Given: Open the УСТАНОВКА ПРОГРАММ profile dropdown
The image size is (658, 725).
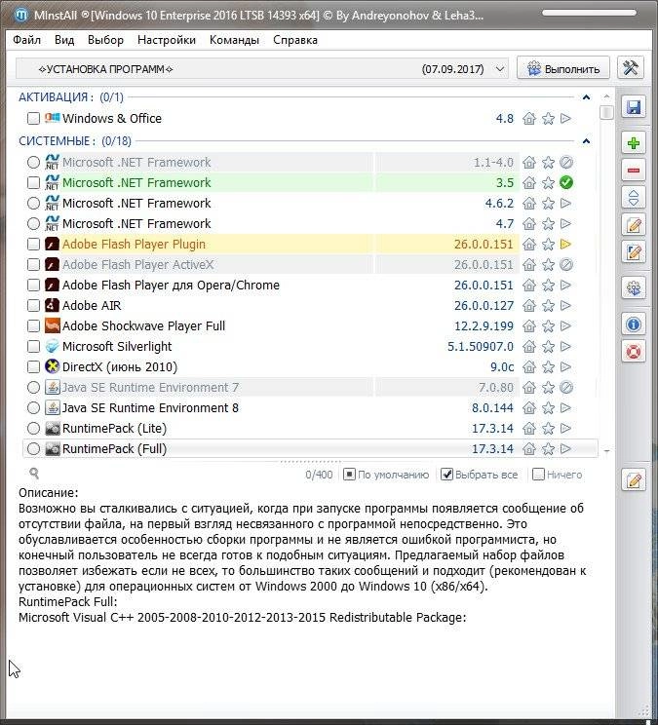Looking at the screenshot, I should click(262, 69).
